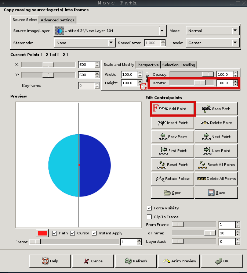
Task: Click the Layerstack value field
Action: [227, 242]
